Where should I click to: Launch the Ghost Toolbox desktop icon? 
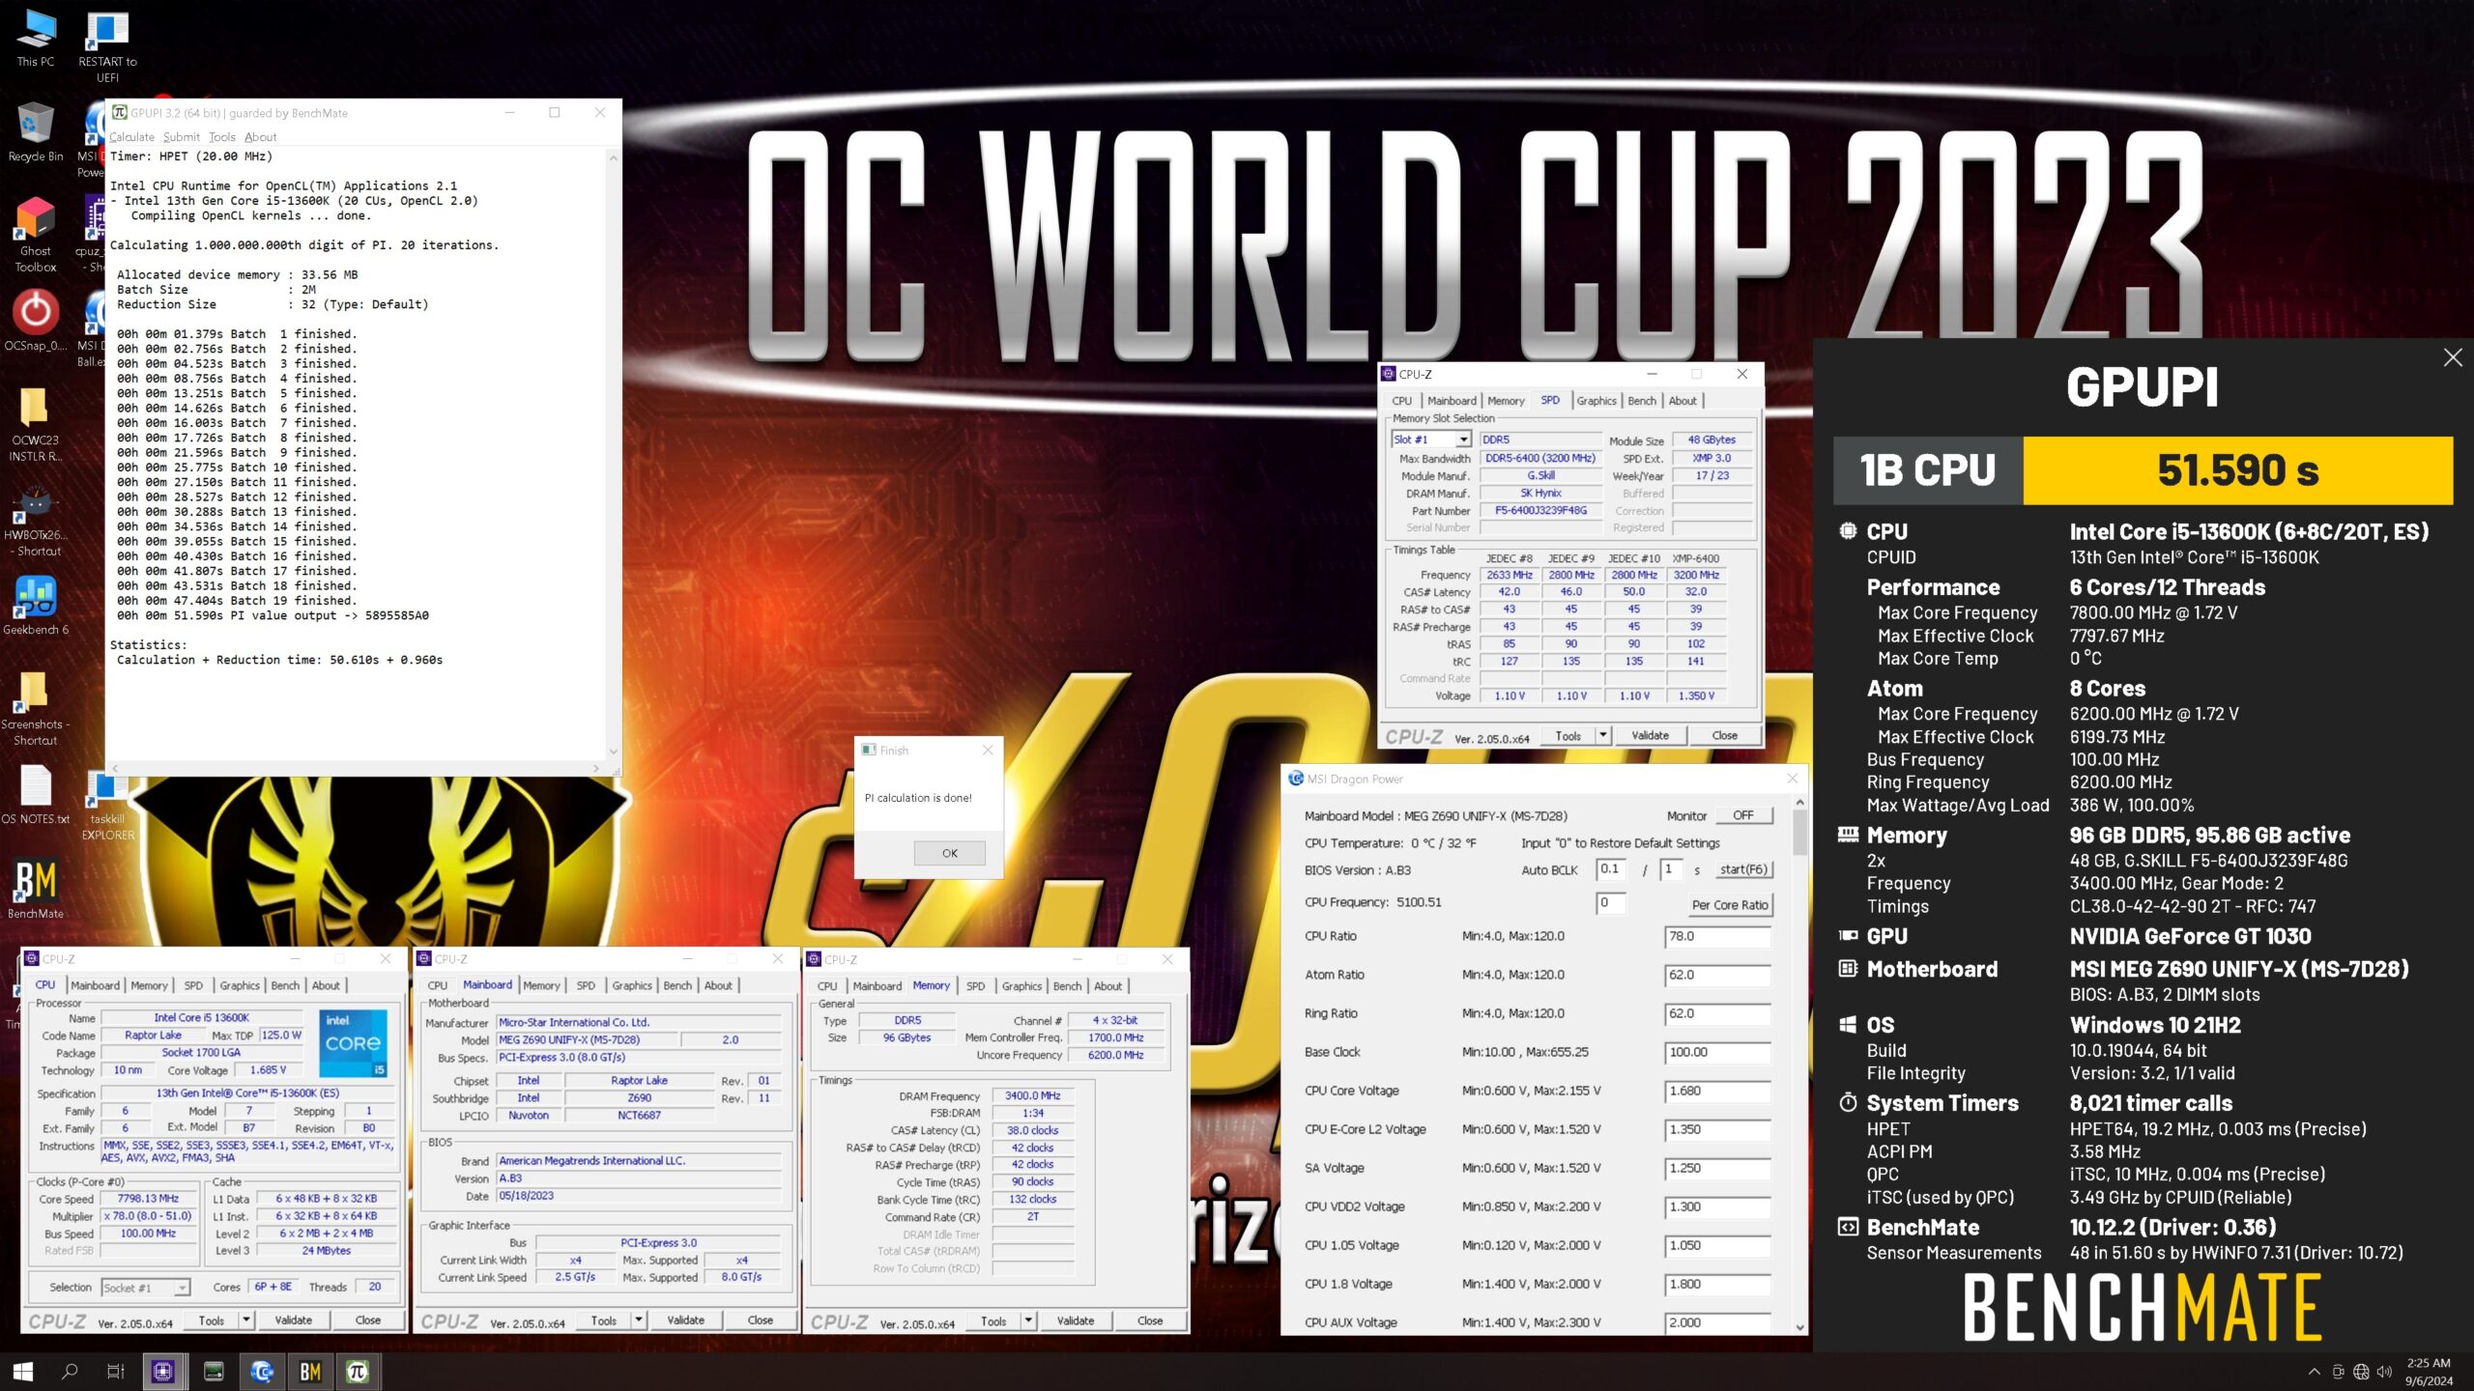click(36, 235)
